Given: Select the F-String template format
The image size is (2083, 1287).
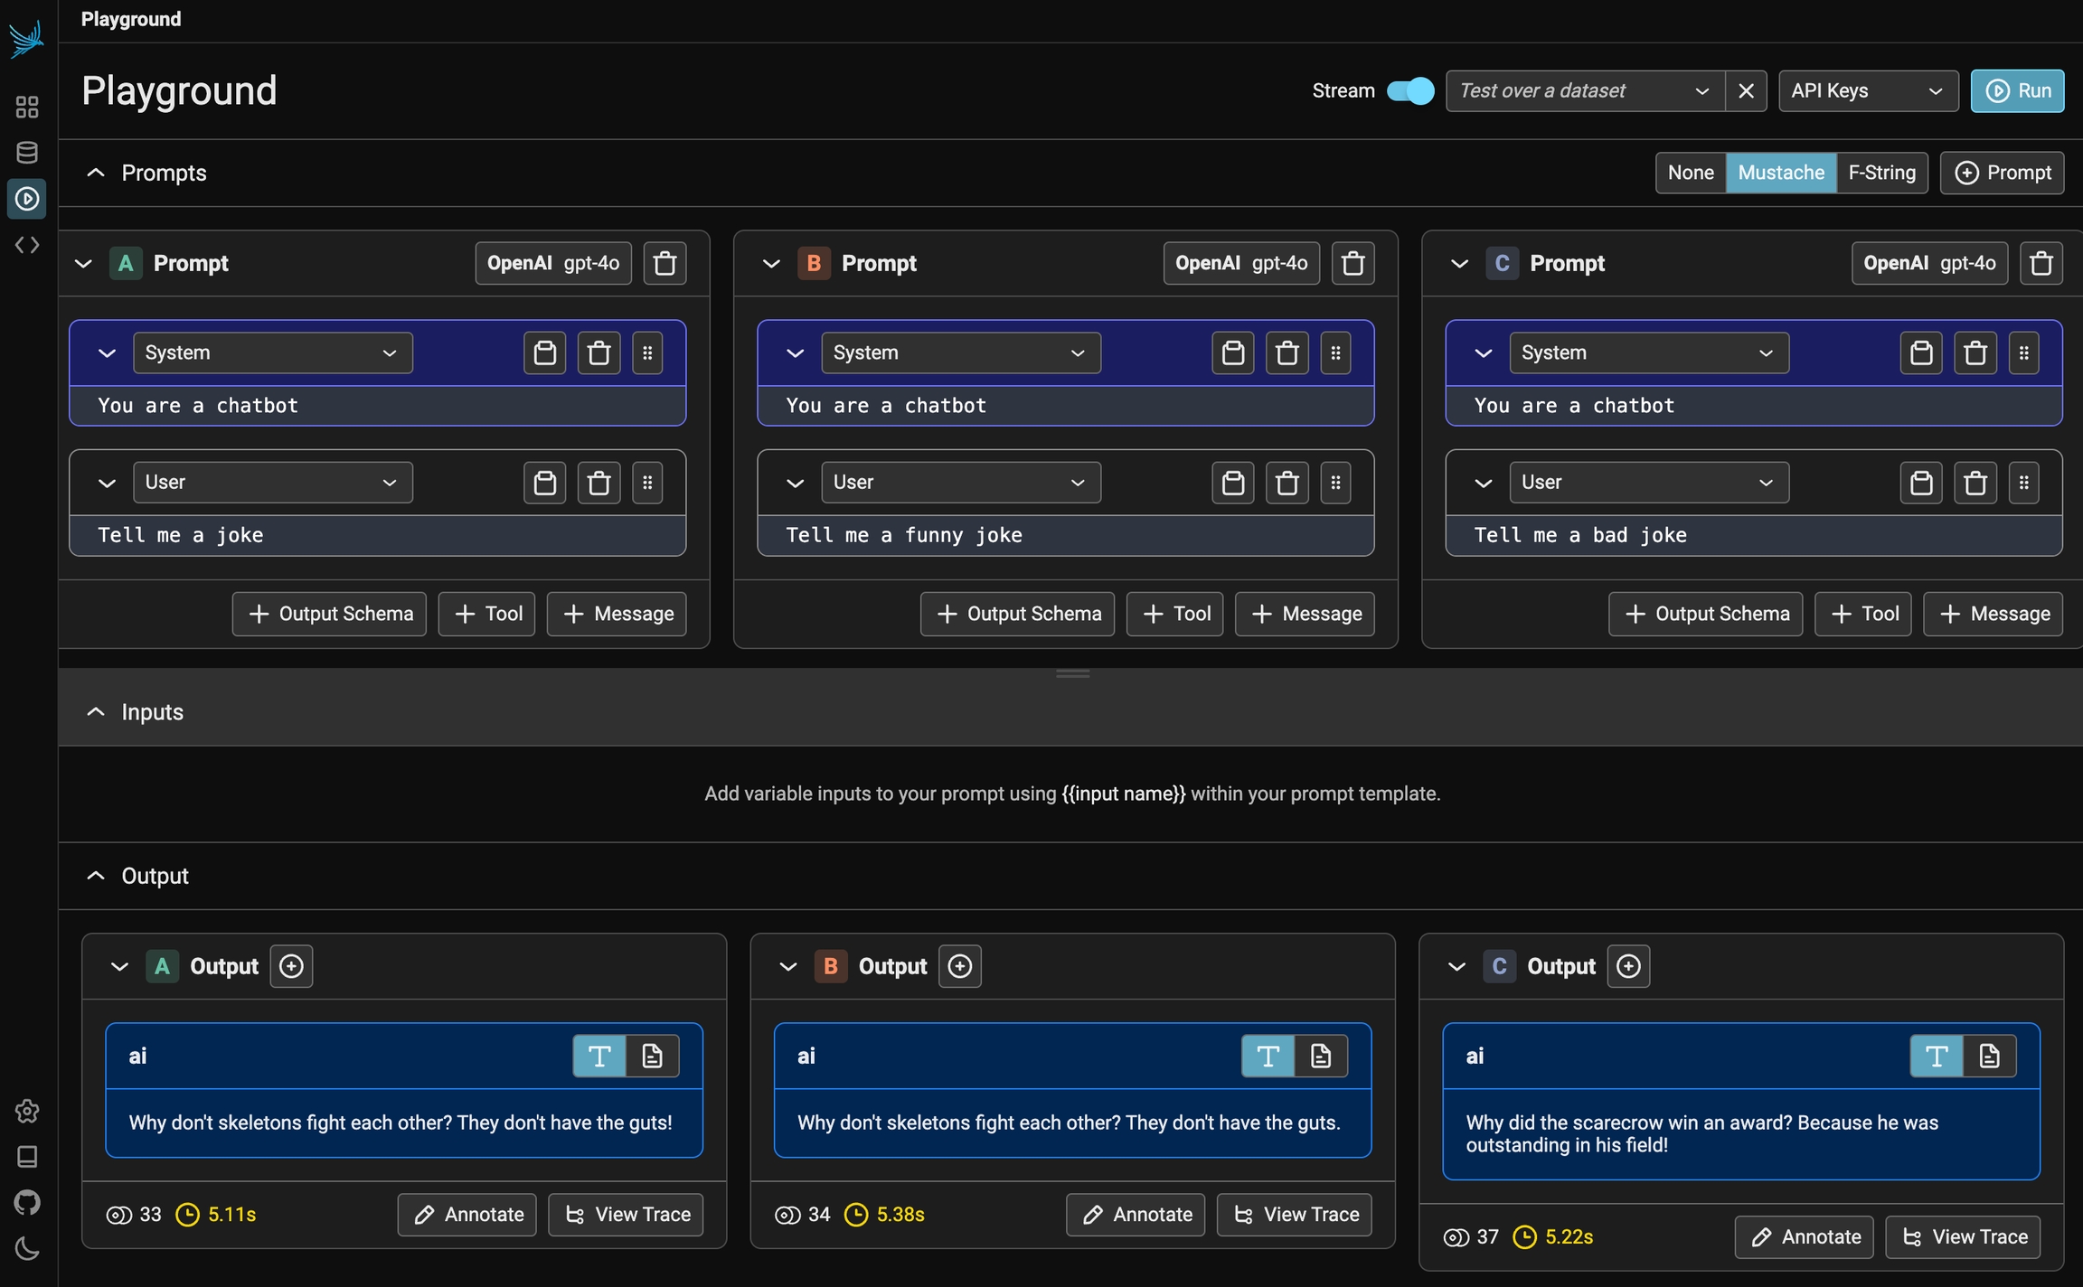Looking at the screenshot, I should coord(1881,173).
